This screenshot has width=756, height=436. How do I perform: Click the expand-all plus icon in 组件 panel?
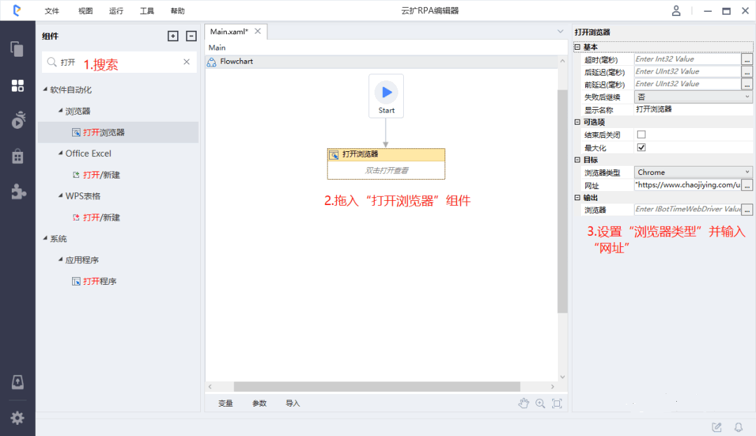[173, 36]
